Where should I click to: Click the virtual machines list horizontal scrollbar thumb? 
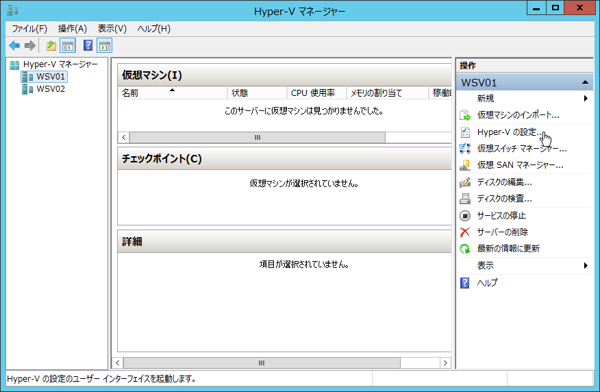tap(257, 138)
